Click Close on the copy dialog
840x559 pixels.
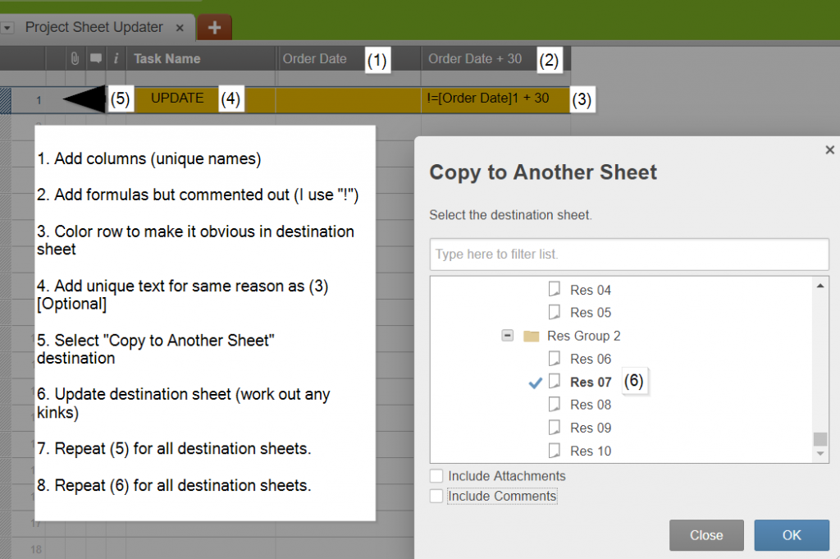(705, 534)
